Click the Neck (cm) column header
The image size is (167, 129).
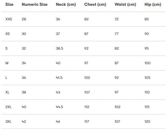coord(66,4)
